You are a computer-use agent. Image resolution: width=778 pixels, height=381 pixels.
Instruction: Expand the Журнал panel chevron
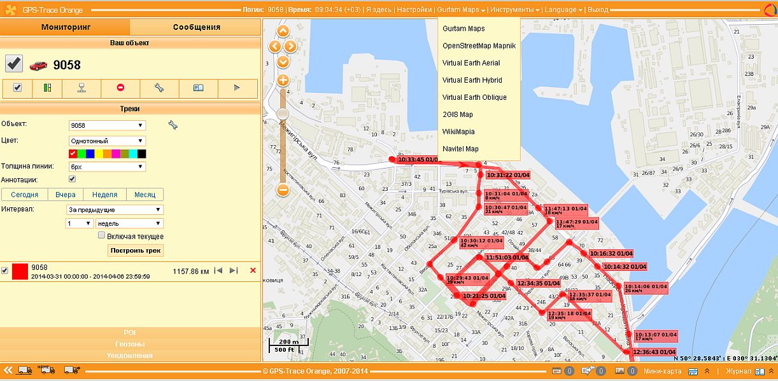pyautogui.click(x=772, y=371)
